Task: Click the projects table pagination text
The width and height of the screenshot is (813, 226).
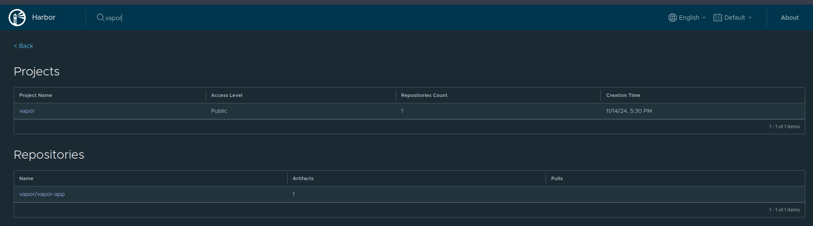Action: [x=784, y=127]
